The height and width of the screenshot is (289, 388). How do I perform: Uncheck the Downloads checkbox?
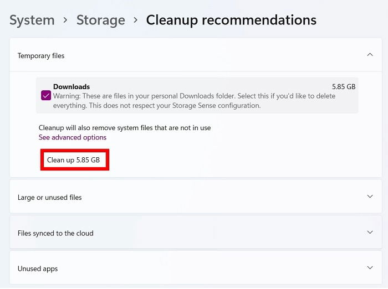pyautogui.click(x=46, y=96)
